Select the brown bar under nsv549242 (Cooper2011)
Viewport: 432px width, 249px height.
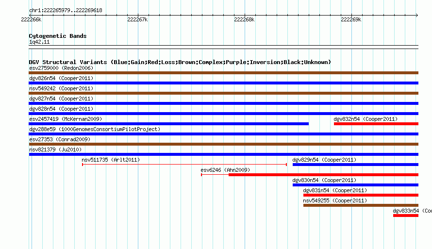[223, 93]
